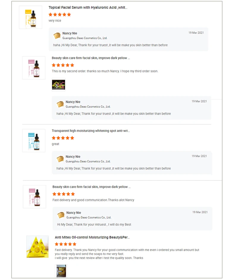Click seller avatar in reply below 'second order' review
Viewport: 235px width, 279px height.
tap(60, 104)
